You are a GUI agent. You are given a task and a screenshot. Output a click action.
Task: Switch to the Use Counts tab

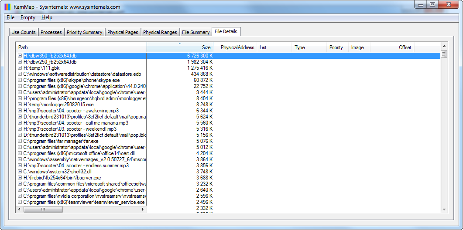click(x=24, y=32)
